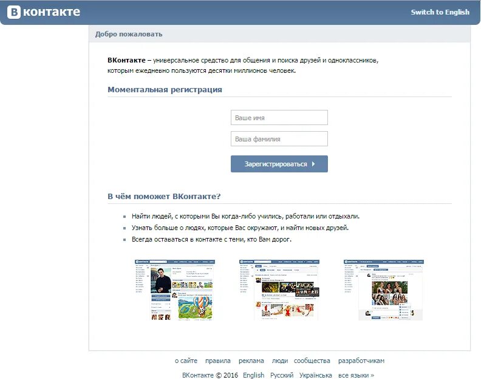The image size is (481, 380).
Task: Click the Моментальная регистрация heading
Action: [165, 90]
